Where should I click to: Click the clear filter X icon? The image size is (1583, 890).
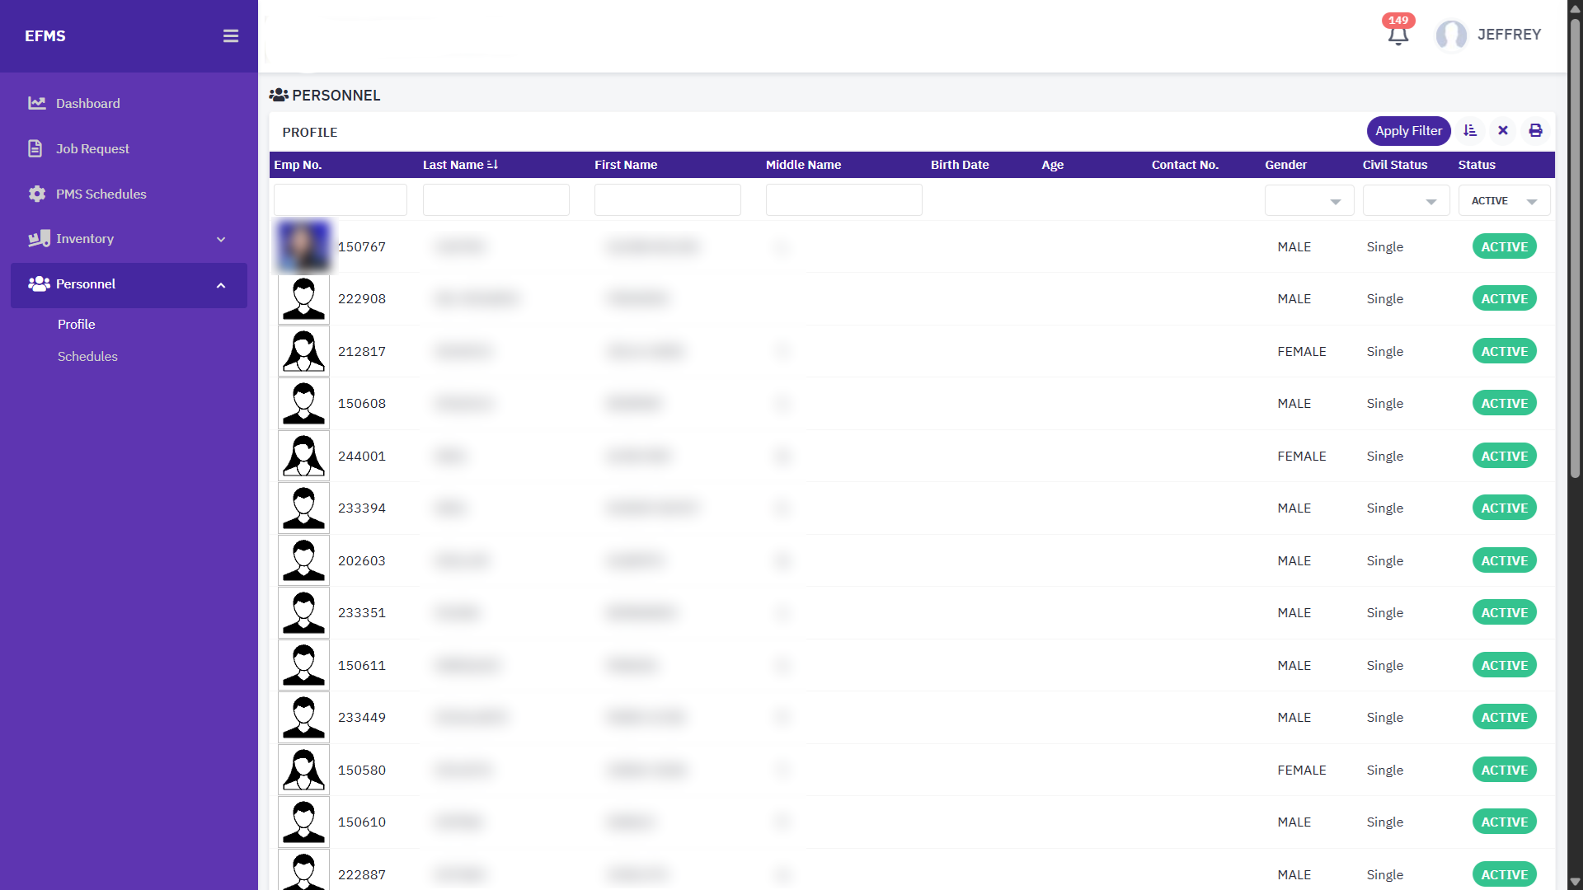coord(1503,131)
